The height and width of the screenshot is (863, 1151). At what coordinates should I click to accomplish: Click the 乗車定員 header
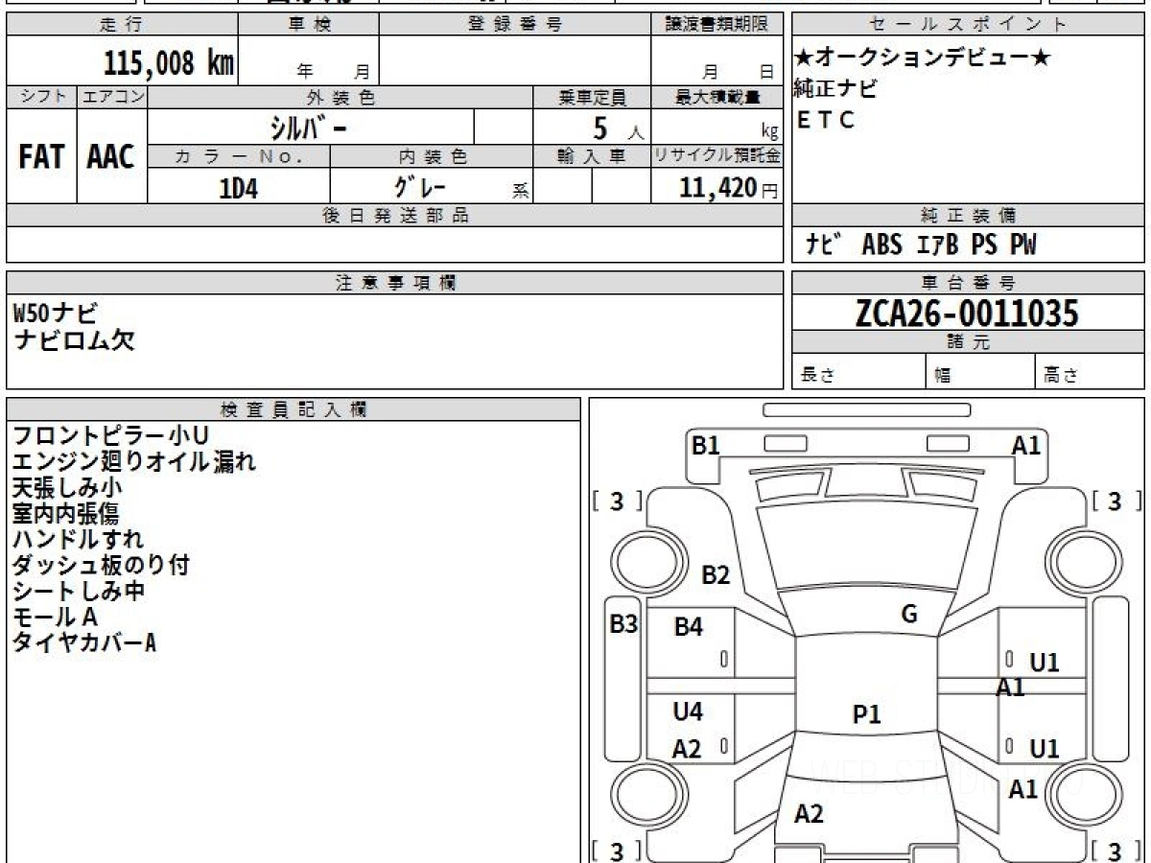coord(592,97)
